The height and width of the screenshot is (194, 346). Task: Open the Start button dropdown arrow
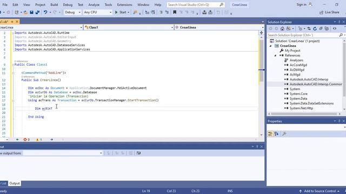[x=129, y=12]
